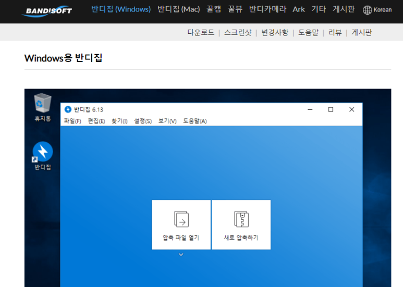
Task: Follow the 다운로드 sub-navigation link
Action: [x=201, y=32]
